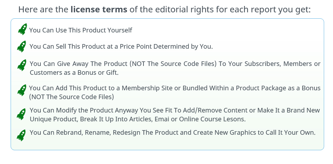The height and width of the screenshot is (164, 333).
Task: Click 'Customers as a Bonus or Gift' line
Action: coord(74,73)
